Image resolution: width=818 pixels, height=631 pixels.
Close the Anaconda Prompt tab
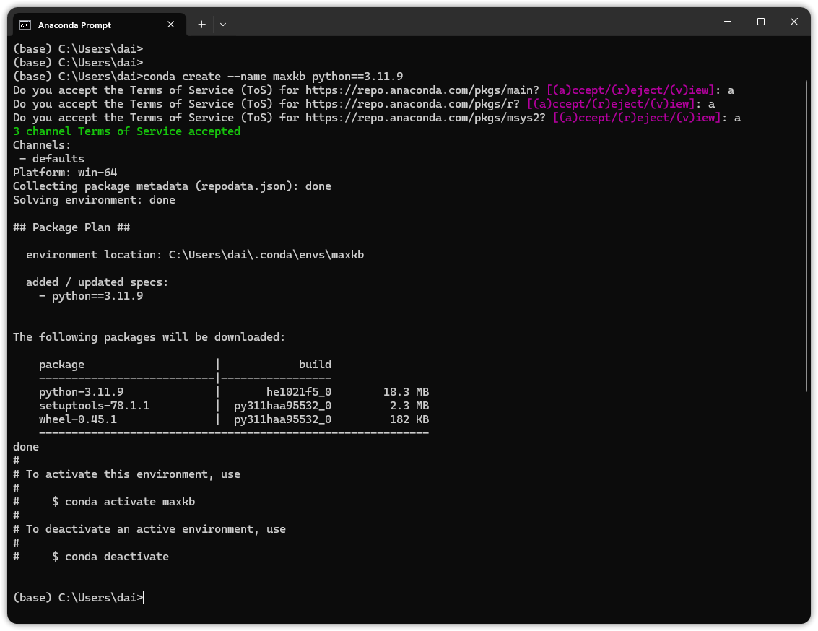point(171,24)
